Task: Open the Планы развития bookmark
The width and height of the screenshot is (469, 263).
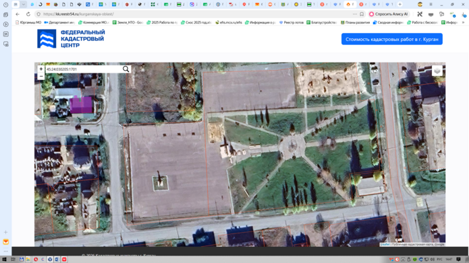Action: pyautogui.click(x=356, y=22)
